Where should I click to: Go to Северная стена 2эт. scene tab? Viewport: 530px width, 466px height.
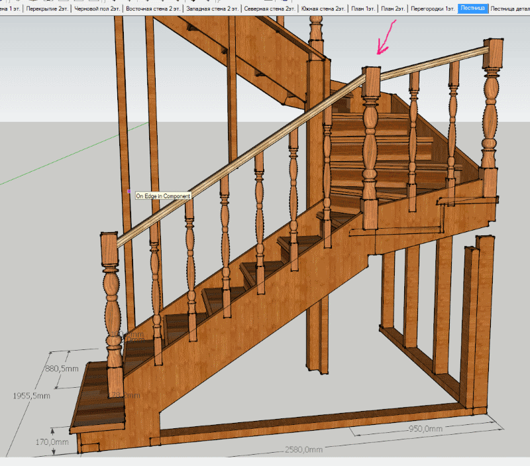[x=270, y=9]
